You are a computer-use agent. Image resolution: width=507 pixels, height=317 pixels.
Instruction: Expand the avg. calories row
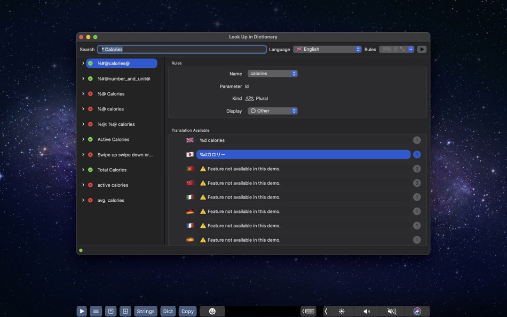pos(83,200)
